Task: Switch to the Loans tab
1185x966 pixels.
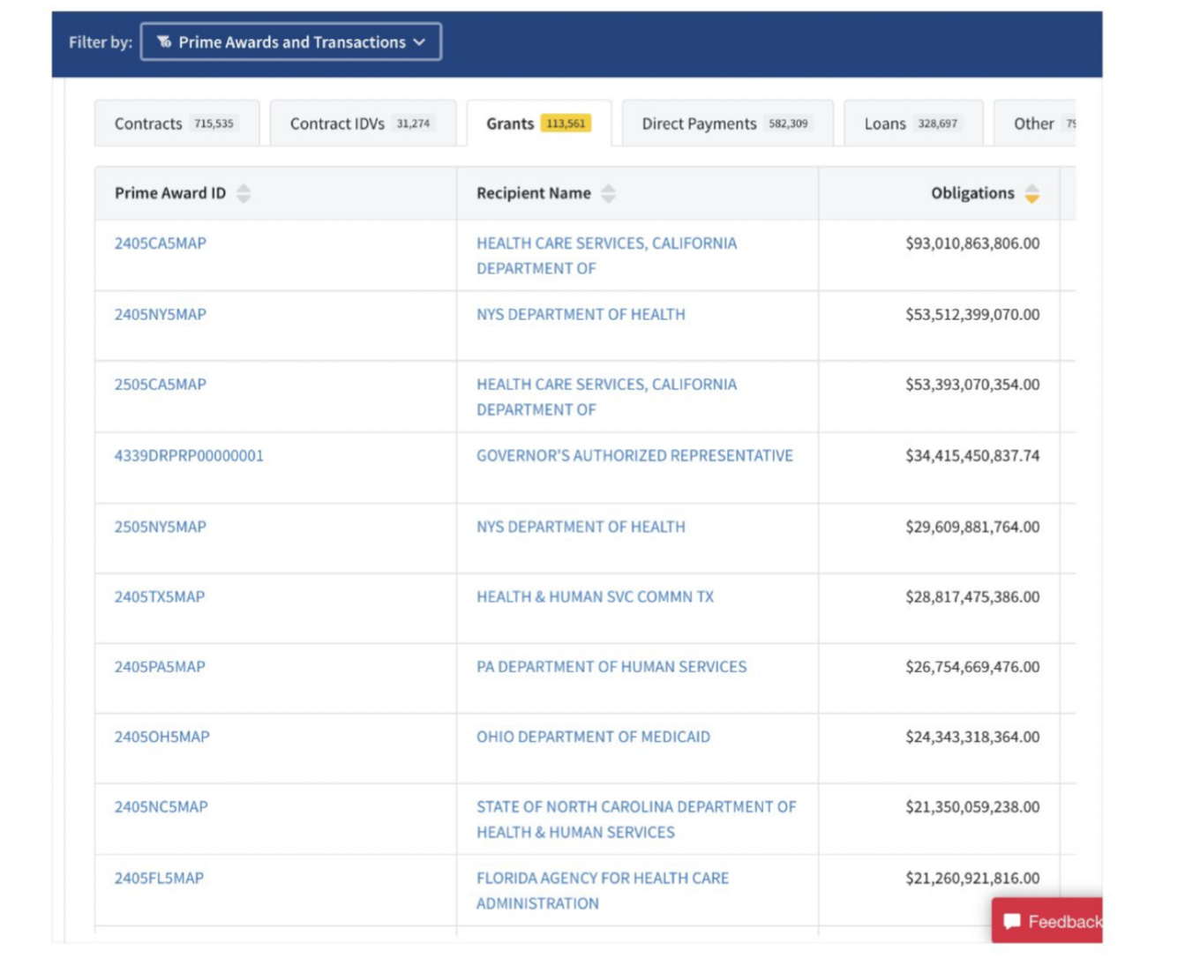Action: (x=913, y=124)
